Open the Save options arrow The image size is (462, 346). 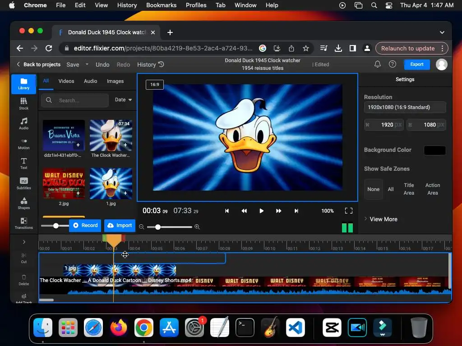coord(87,64)
